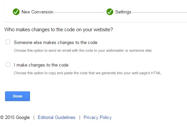Click the green checkmark beside New Conversion

pyautogui.click(x=16, y=12)
